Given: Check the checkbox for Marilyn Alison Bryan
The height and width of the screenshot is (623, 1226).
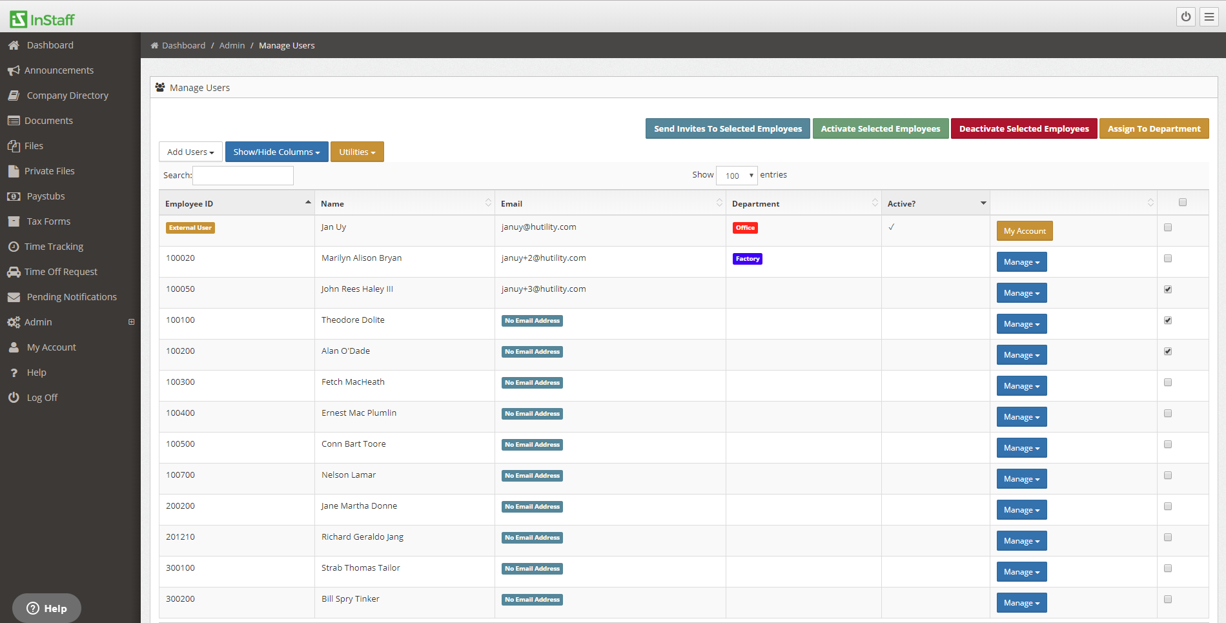Looking at the screenshot, I should point(1167,258).
